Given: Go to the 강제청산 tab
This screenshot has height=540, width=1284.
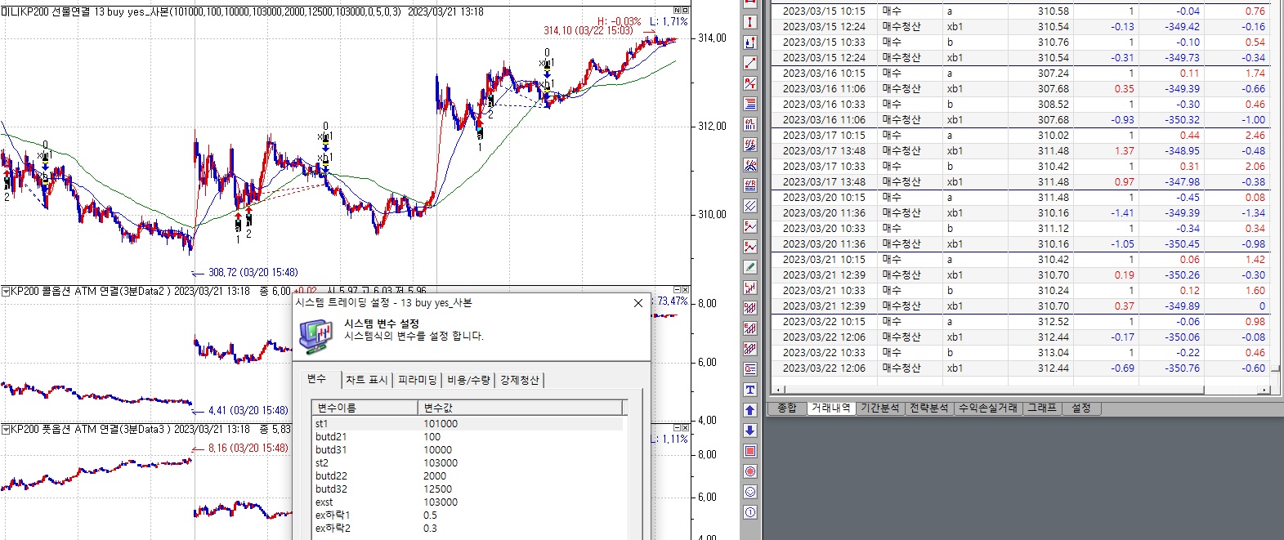Looking at the screenshot, I should 520,380.
